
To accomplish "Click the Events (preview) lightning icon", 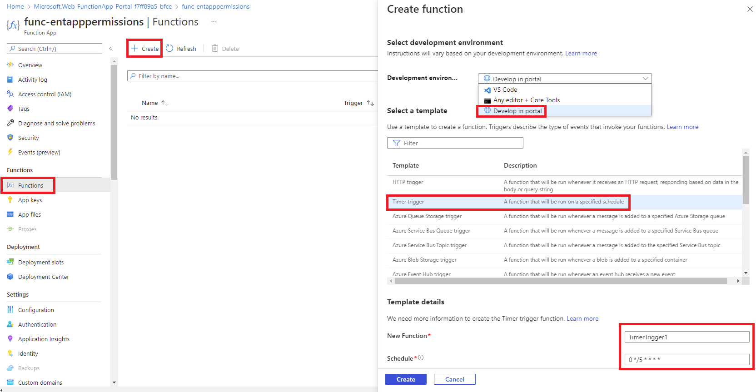I will coord(10,152).
